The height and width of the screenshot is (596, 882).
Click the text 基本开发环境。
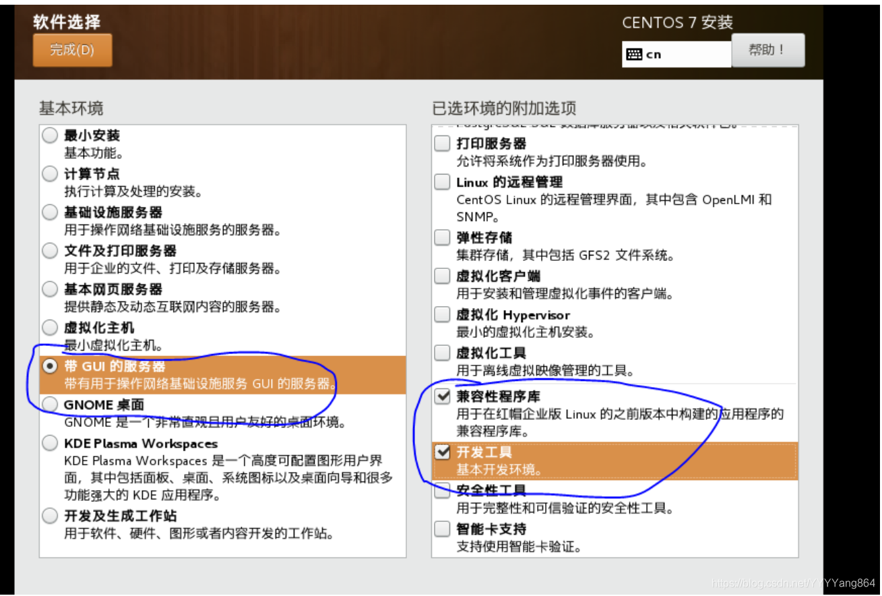[x=499, y=470]
